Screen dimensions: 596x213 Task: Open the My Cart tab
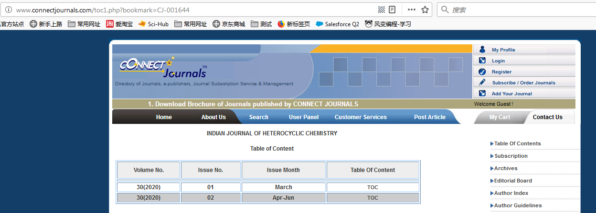(x=500, y=117)
